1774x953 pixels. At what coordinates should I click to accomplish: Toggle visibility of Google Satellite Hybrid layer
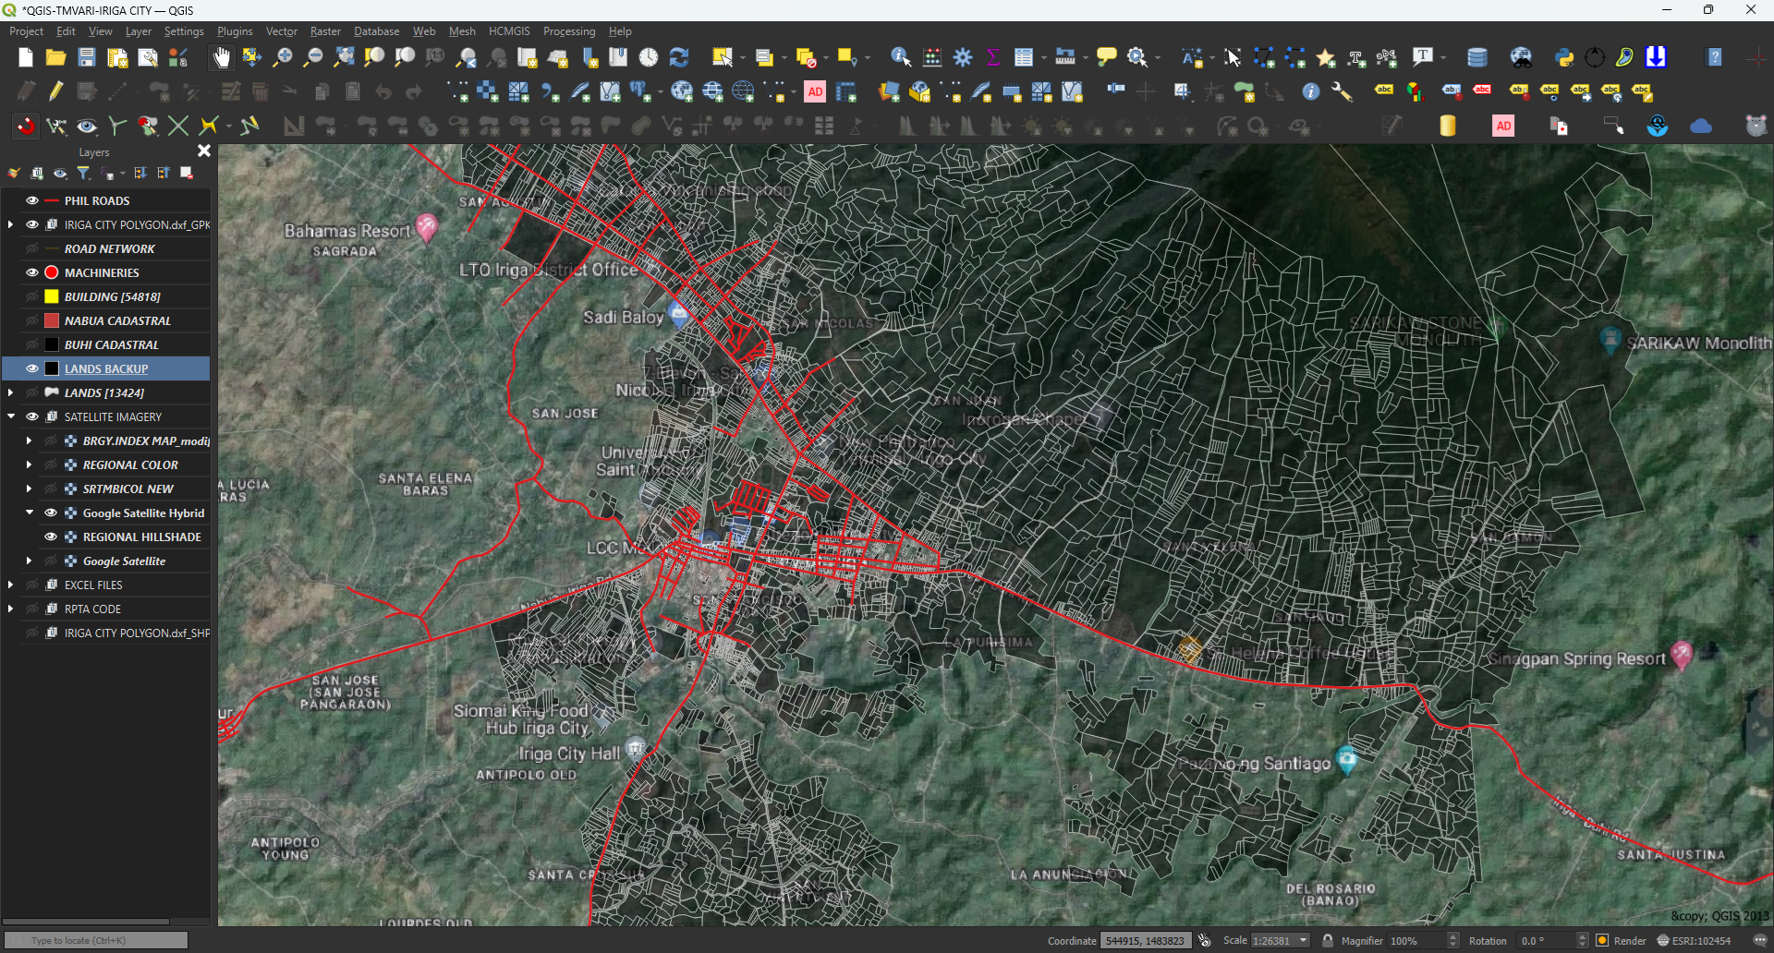[x=51, y=513]
